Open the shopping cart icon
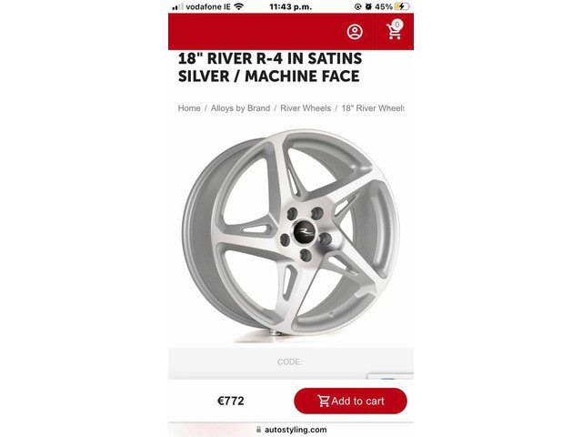 click(x=394, y=32)
